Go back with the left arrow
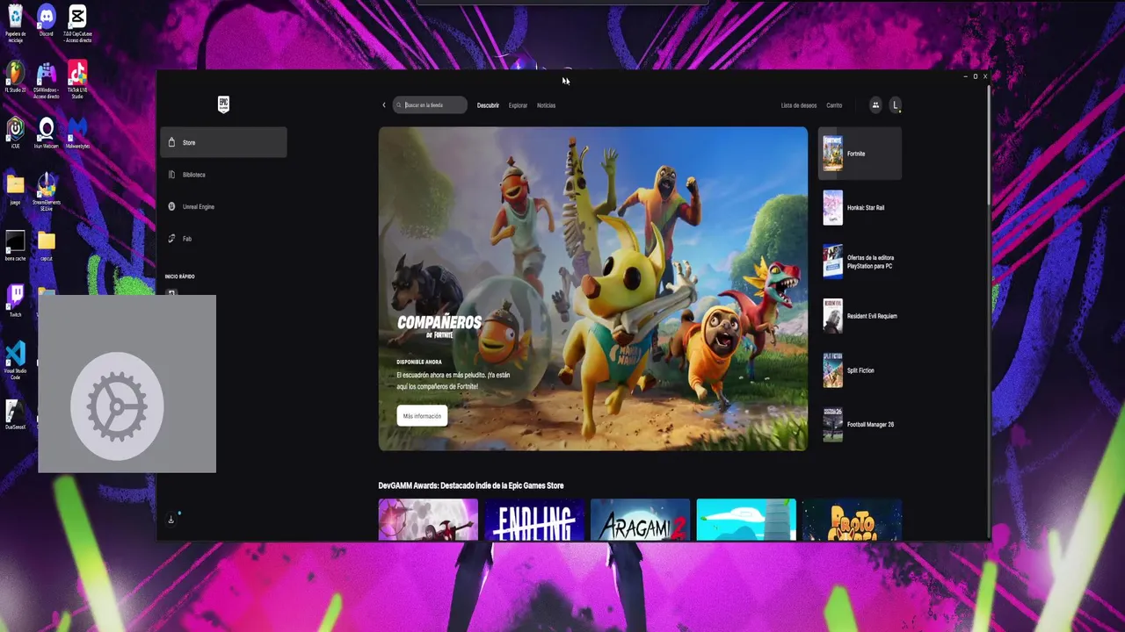This screenshot has height=632, width=1125. tap(384, 105)
